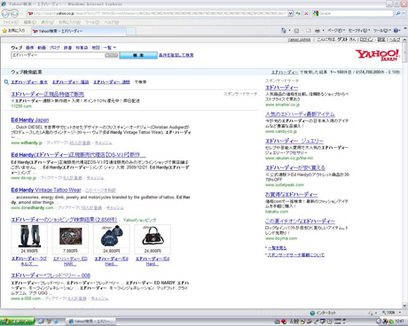Click the Yahoo! Japan logo
408x326 pixels.
(378, 55)
